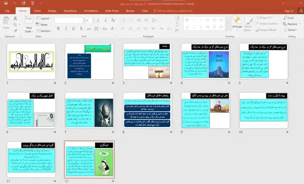Open the Arrange objects menu

tap(237, 23)
